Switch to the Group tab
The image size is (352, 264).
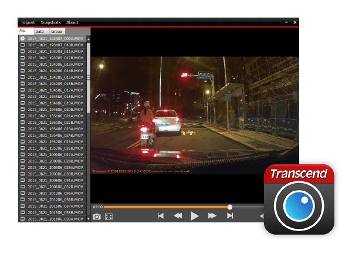57,31
